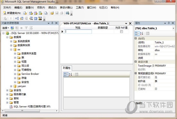Select SQL Server 代理 agent node
This screenshot has width=177, height=119.
click(x=32, y=106)
